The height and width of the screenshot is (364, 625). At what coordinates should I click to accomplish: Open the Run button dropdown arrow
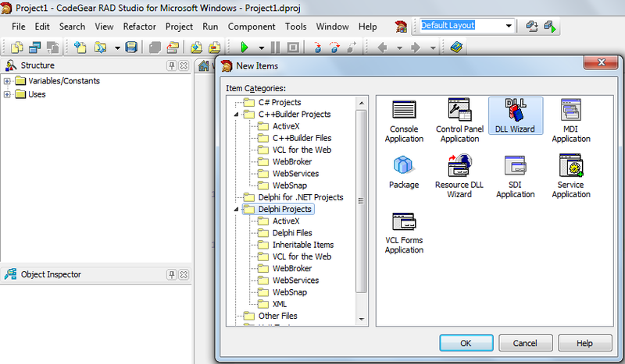262,48
